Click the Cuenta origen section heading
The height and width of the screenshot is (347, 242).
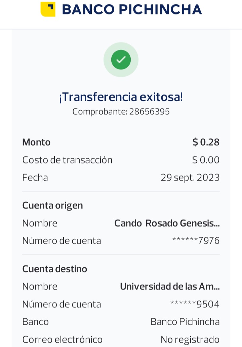(52, 205)
